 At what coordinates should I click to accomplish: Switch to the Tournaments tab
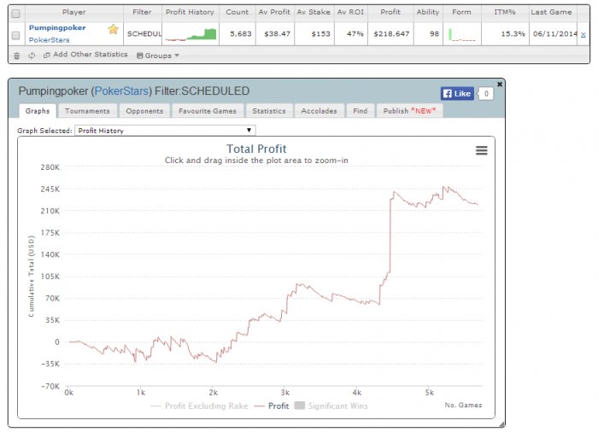coord(87,111)
